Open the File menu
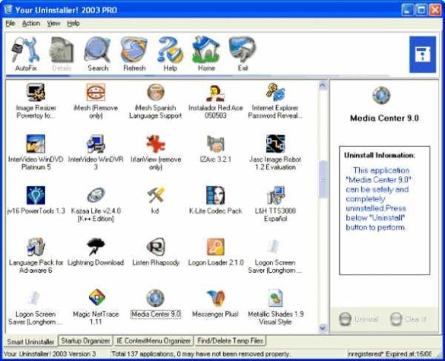This screenshot has height=361, width=445. pos(10,24)
